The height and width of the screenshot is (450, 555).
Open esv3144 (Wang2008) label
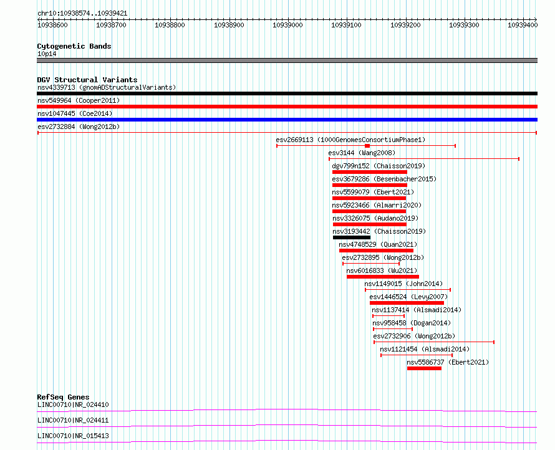click(362, 153)
